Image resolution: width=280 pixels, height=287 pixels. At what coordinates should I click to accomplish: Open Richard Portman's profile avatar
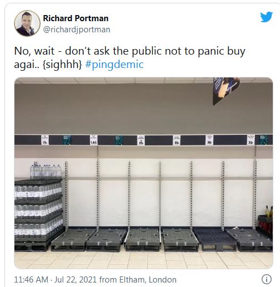pyautogui.click(x=27, y=23)
